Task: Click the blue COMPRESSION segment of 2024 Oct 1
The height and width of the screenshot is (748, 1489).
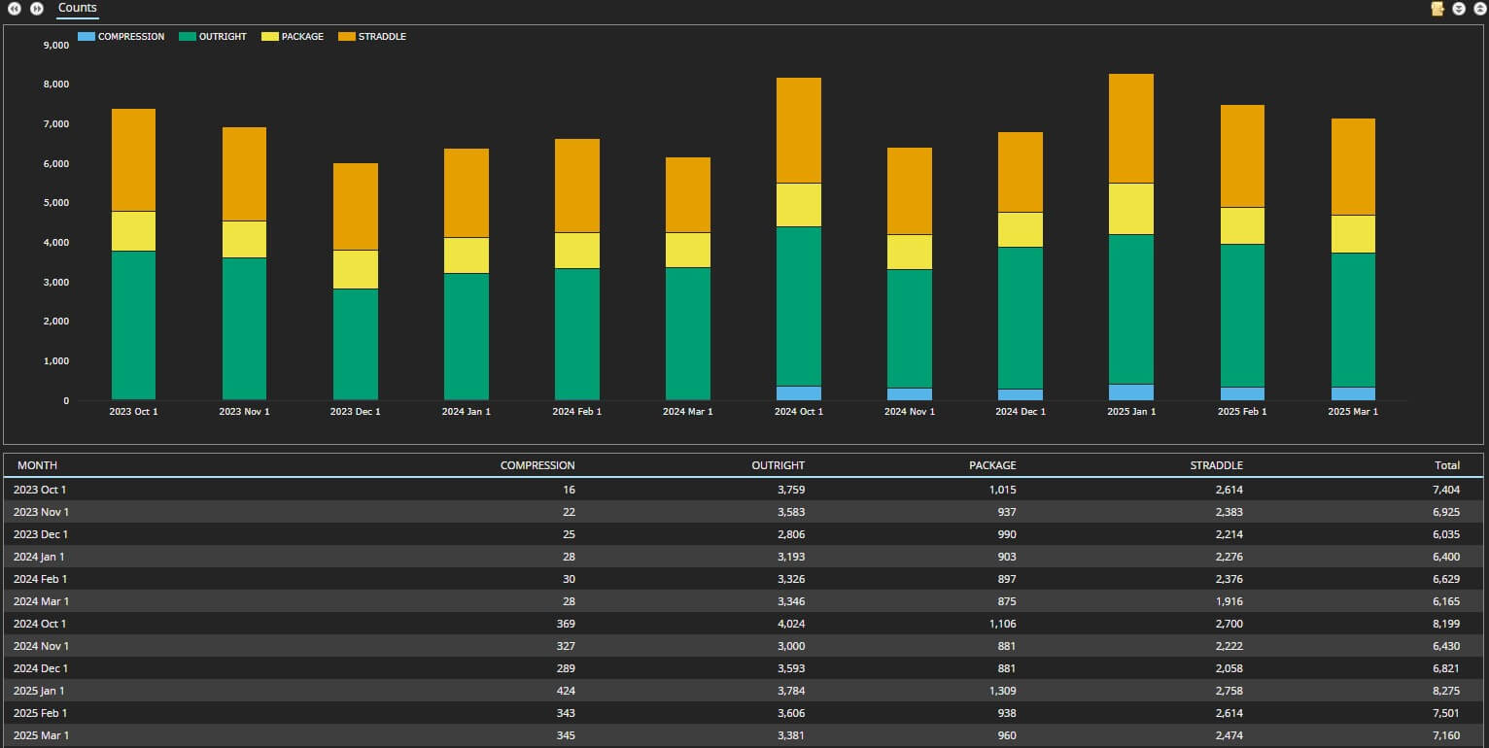Action: [x=799, y=393]
